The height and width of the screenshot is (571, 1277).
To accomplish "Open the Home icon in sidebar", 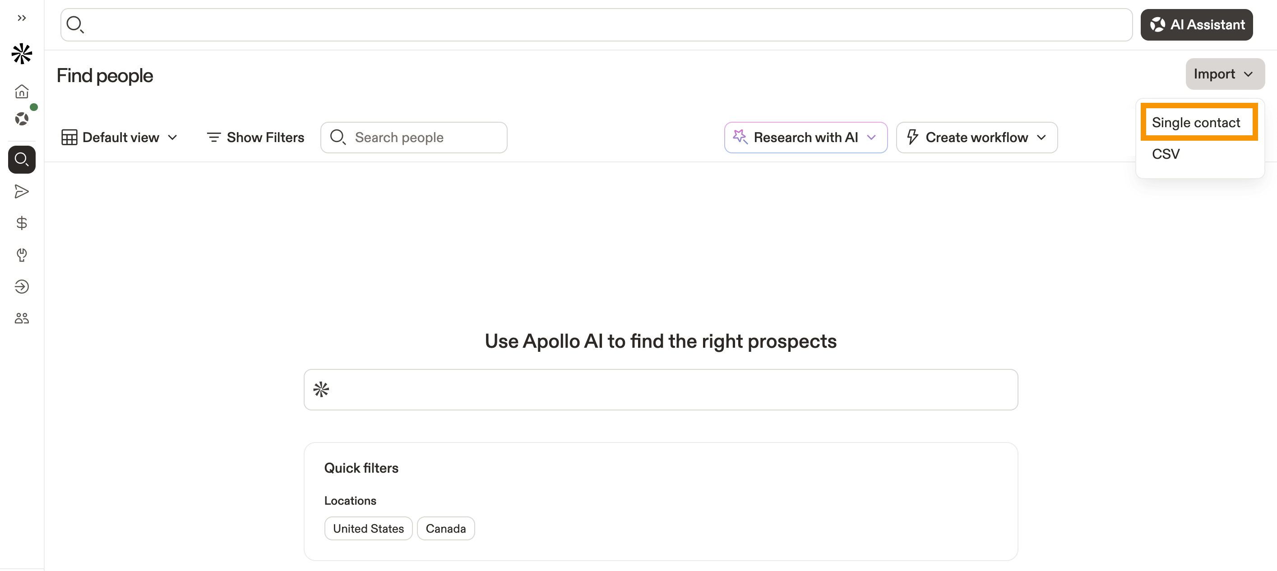I will 21,91.
